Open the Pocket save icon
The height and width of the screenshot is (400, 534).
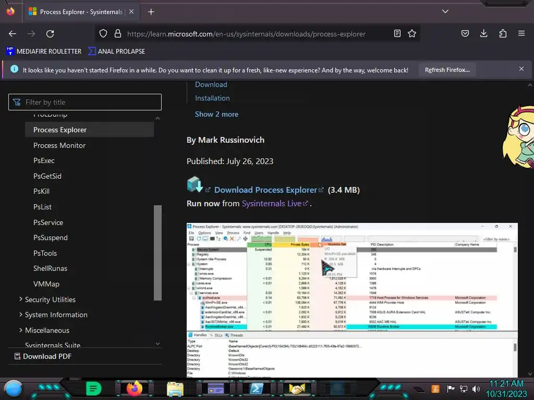[x=465, y=33]
